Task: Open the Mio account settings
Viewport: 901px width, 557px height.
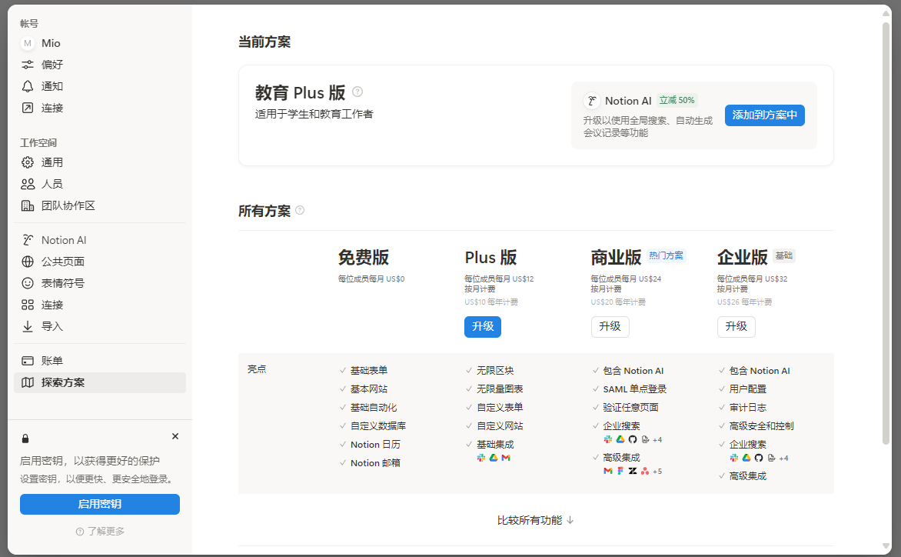Action: pos(100,43)
